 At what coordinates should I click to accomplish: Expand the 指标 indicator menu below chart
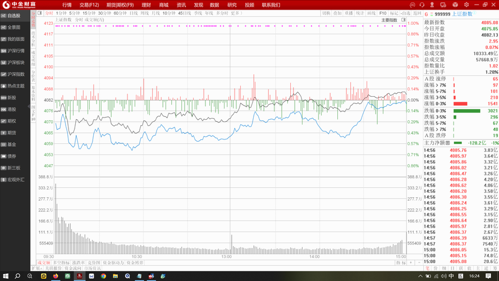coord(401,262)
